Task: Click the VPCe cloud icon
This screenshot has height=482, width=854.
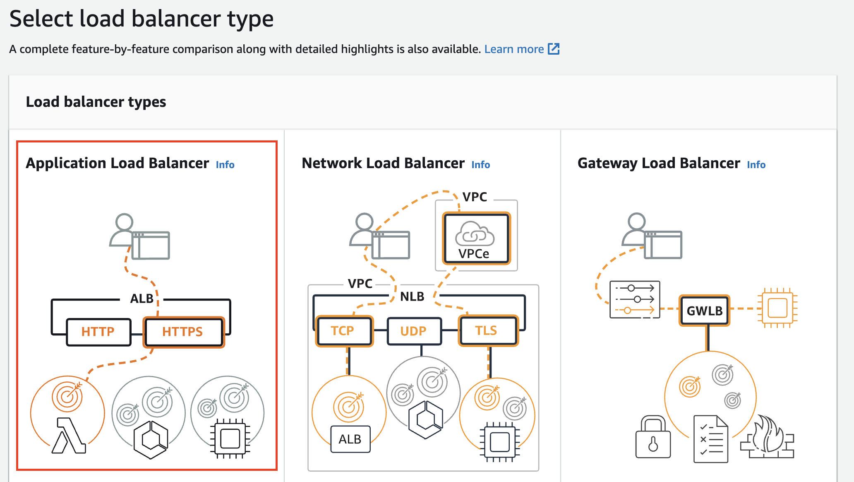Action: coord(475,234)
